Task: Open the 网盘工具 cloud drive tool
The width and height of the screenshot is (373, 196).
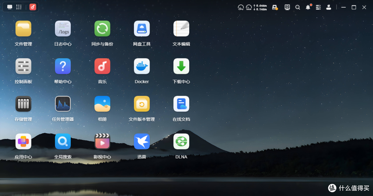Action: click(142, 29)
